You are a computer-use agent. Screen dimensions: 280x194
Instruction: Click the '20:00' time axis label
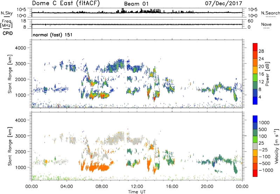(x=207, y=186)
